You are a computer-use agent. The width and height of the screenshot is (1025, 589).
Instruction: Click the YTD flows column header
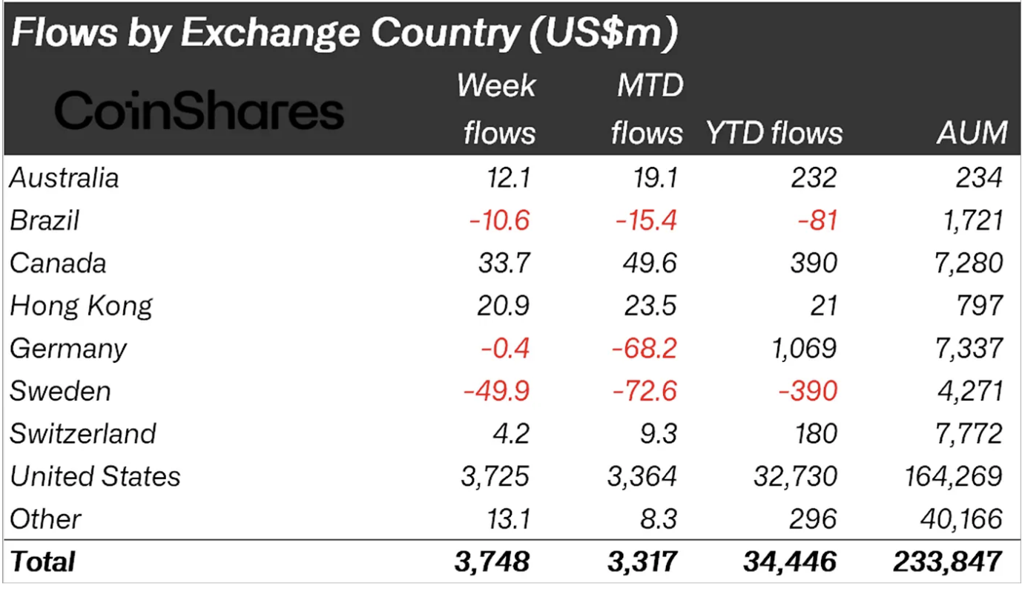pyautogui.click(x=774, y=134)
